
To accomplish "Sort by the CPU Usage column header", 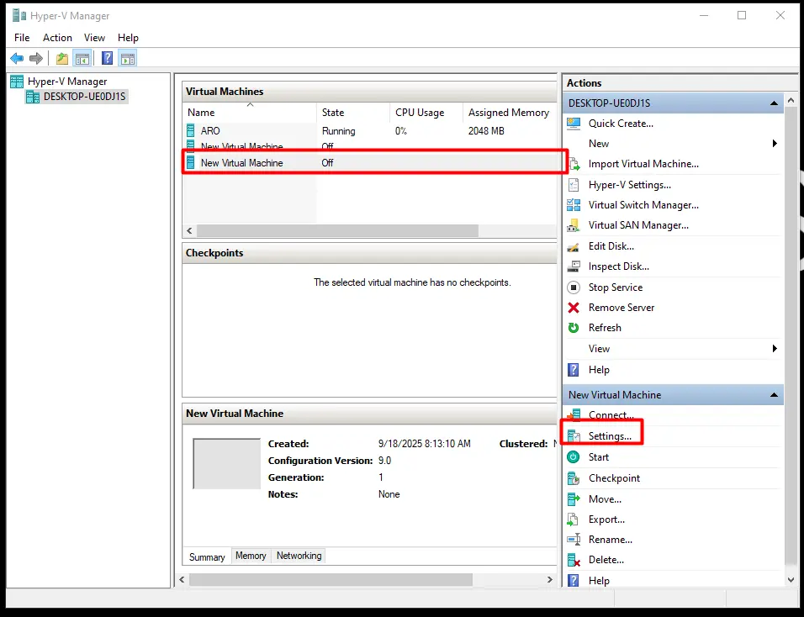I will pos(426,113).
